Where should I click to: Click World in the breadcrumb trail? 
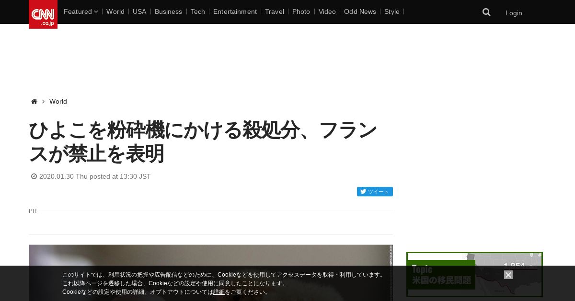[x=58, y=101]
